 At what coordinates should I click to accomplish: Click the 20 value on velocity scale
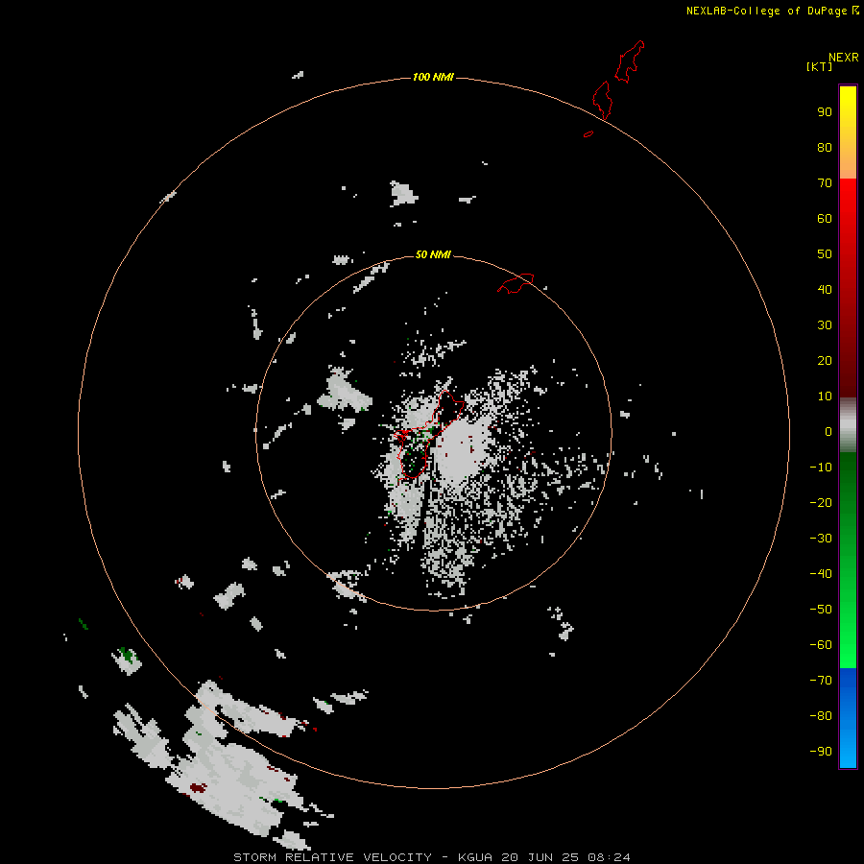(x=825, y=360)
